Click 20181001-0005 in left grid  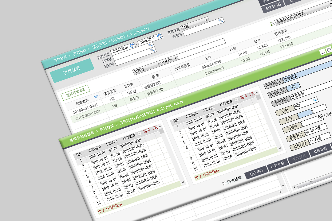[138, 159]
